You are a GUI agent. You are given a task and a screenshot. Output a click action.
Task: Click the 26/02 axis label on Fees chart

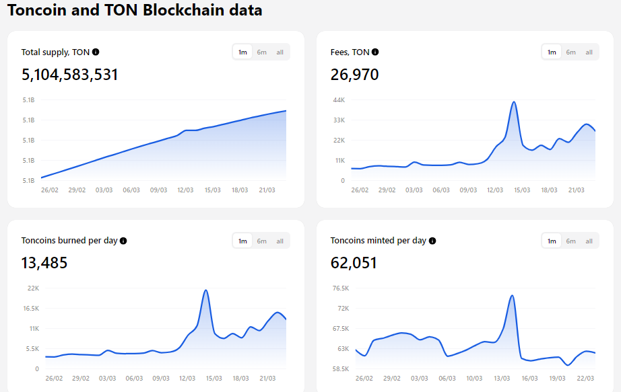[x=360, y=190]
